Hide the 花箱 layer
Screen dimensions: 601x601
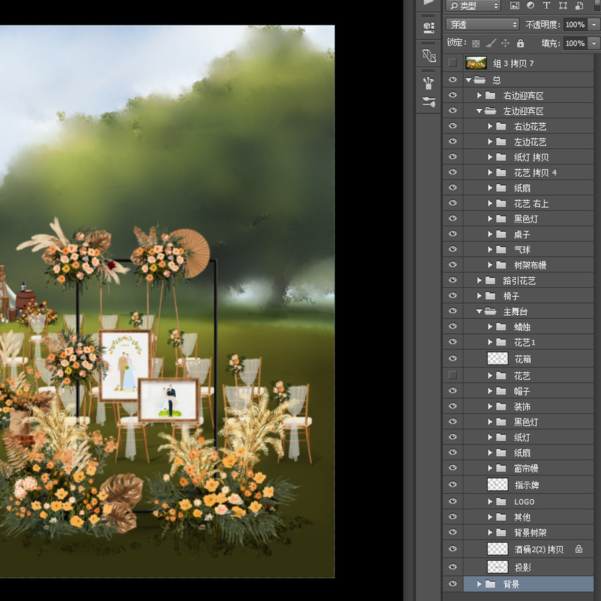(453, 359)
